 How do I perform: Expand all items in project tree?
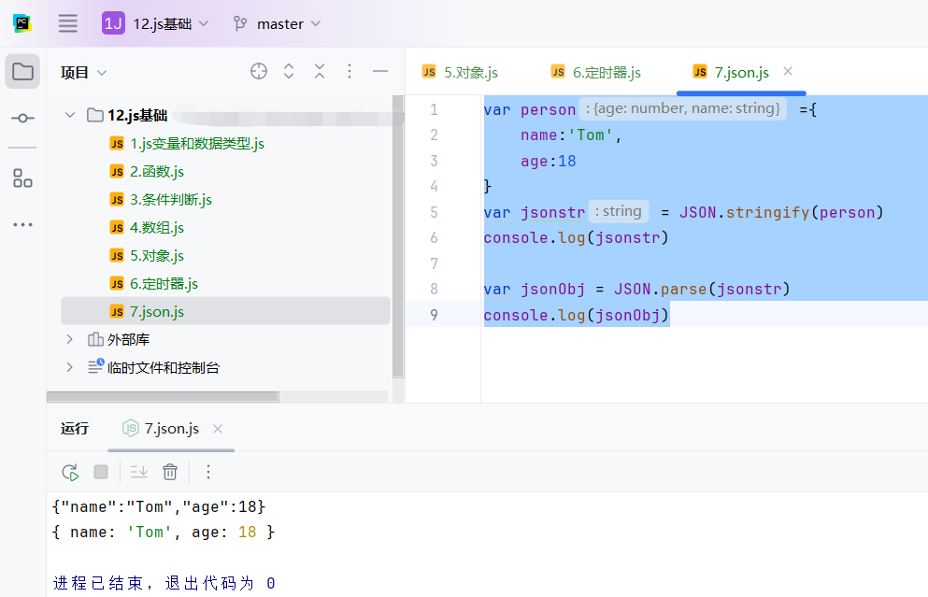point(289,72)
